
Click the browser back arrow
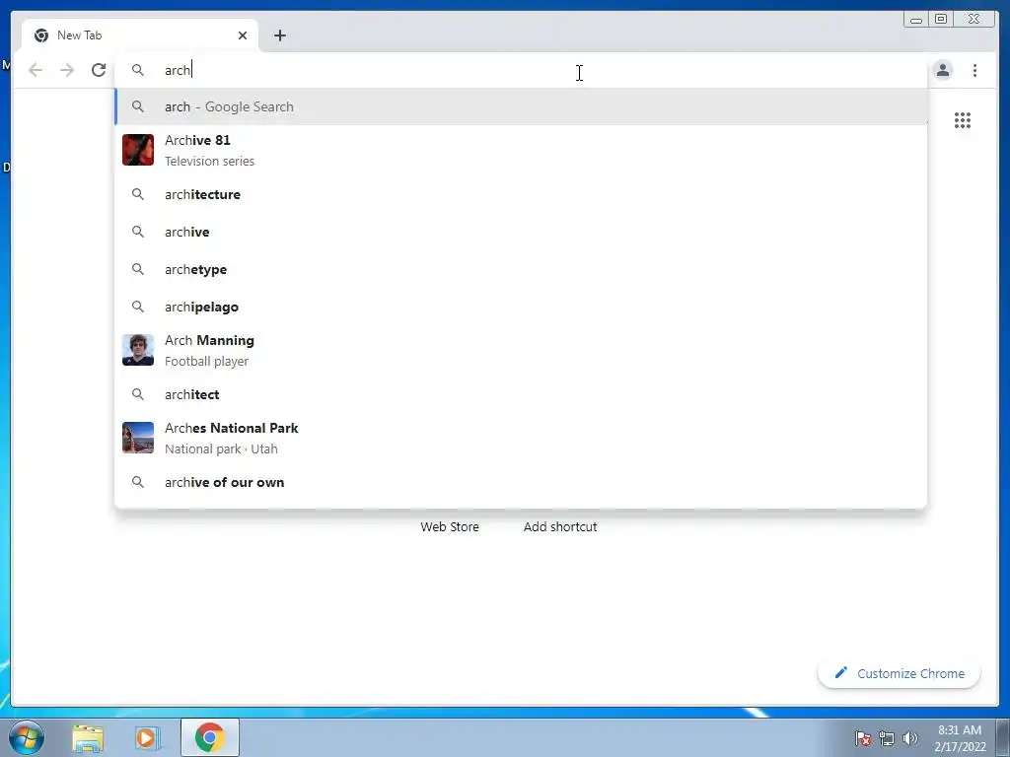click(36, 70)
